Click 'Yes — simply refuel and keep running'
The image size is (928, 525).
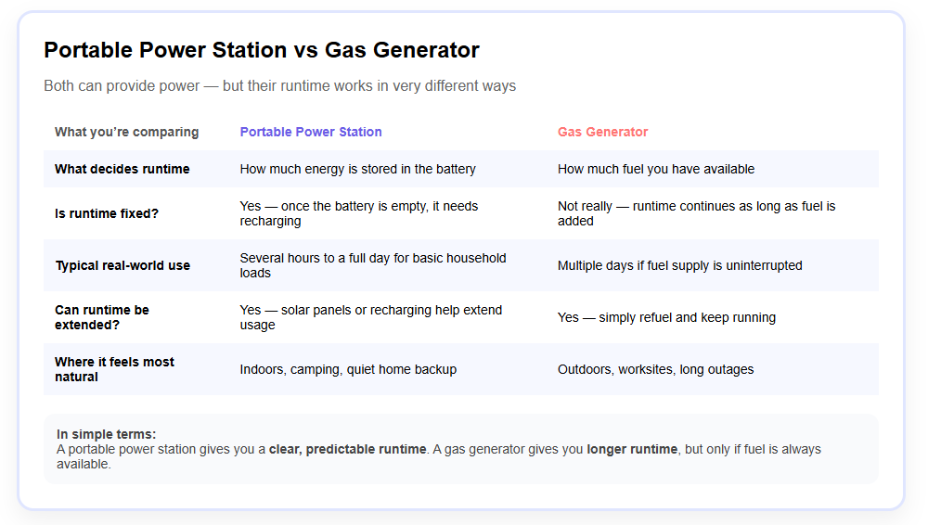(666, 317)
